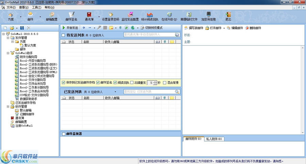The image size is (306, 164).
Task: Click the yellow note icon in send toolbar
Action: click(111, 28)
